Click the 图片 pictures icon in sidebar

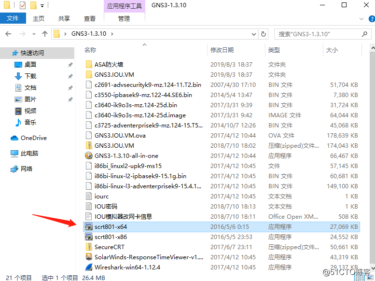pyautogui.click(x=18, y=99)
